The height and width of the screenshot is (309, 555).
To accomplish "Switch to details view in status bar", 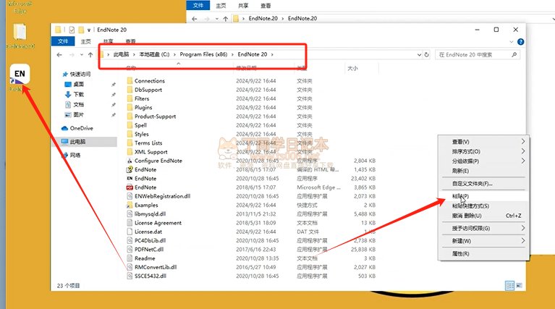I will pos(510,286).
